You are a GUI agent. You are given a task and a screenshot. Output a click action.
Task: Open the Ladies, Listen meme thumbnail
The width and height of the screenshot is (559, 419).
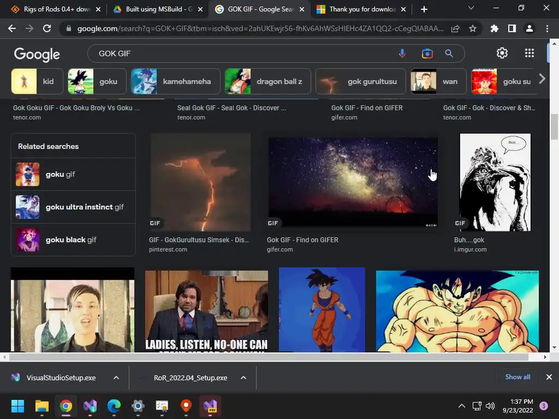coord(206,311)
